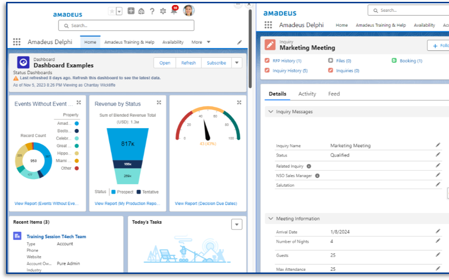Open Training Session T4ech Team record
Screen dimensions: 449x280
56,236
